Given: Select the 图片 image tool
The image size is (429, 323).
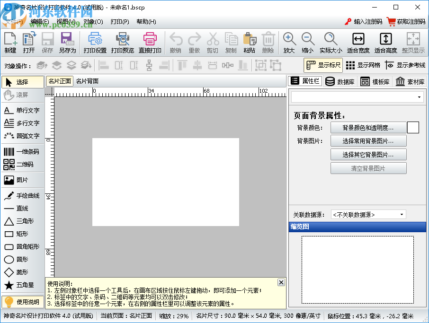Looking at the screenshot, I should click(x=23, y=180).
